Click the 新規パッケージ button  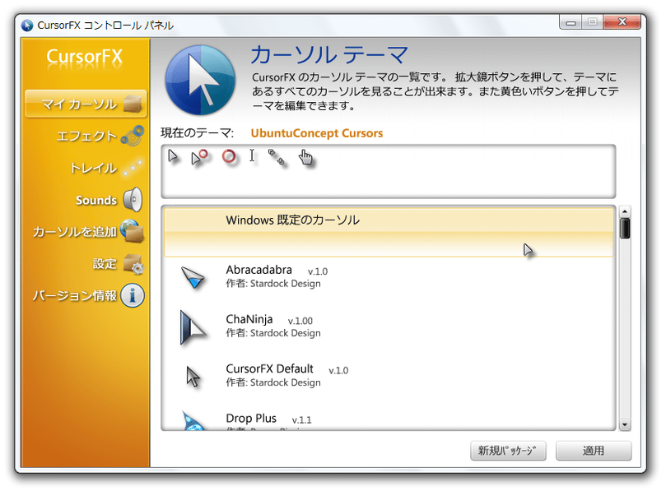point(508,451)
